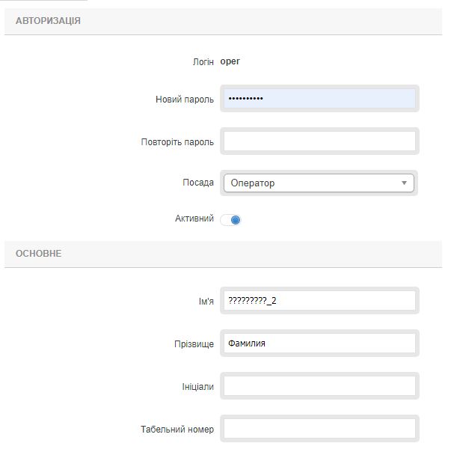This screenshot has height=455, width=451.
Task: Click the login value oper
Action: coord(230,61)
